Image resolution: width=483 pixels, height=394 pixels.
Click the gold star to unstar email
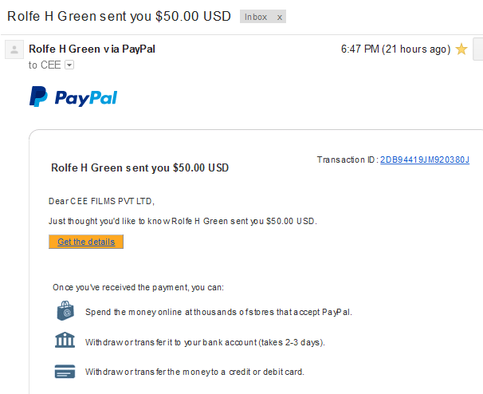pyautogui.click(x=461, y=49)
